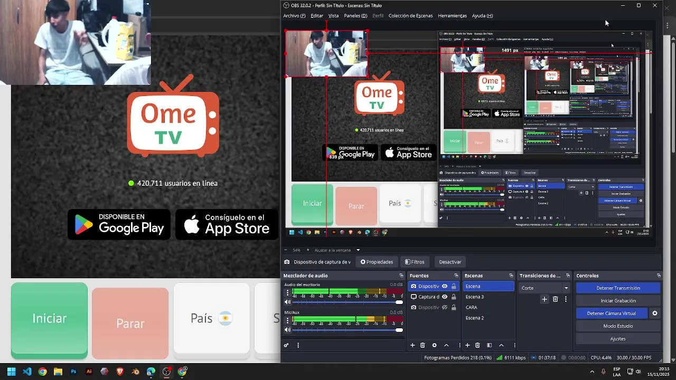Image resolution: width=676 pixels, height=380 pixels.
Task: Toggle visibility of Captura d source
Action: click(445, 297)
